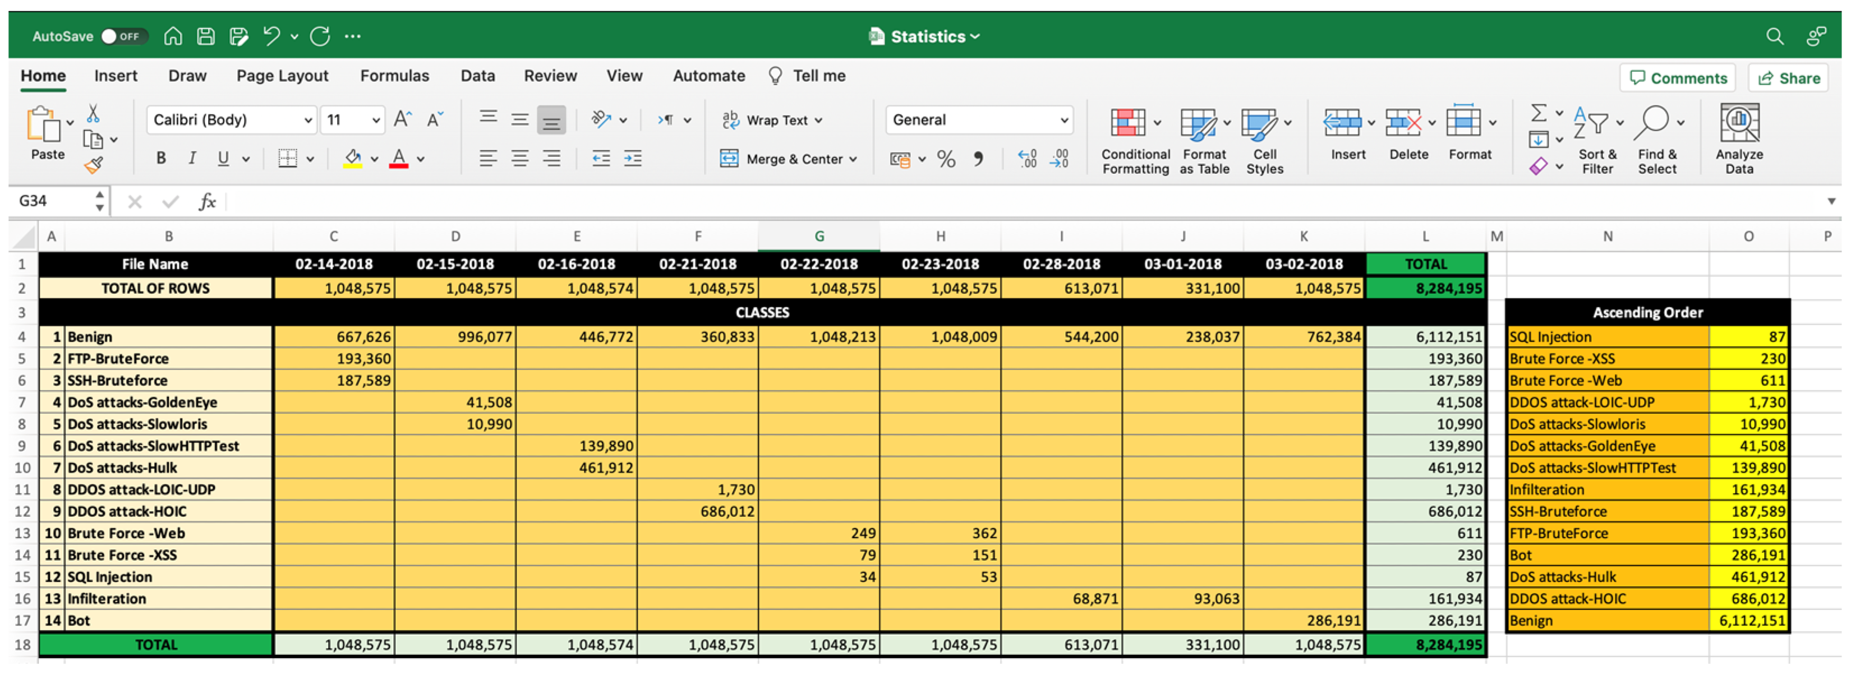Click the Format Painter brush icon
1851x675 pixels.
[x=94, y=166]
